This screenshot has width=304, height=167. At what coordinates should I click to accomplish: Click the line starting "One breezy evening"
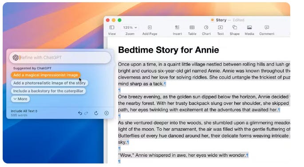pyautogui.click(x=204, y=97)
